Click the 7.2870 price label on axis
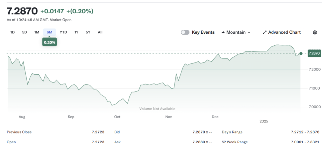The height and width of the screenshot is (149, 326). (x=314, y=53)
